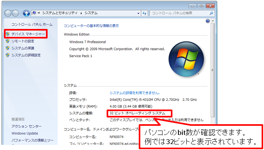
Task: Click shield icon beside リモートの設定
Action: coord(8,41)
